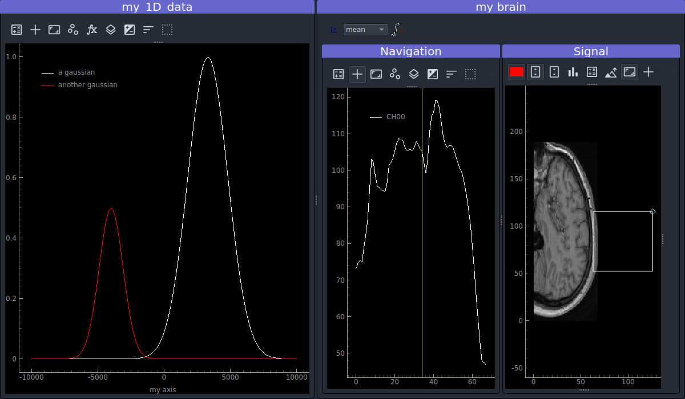
Task: Toggle the active crosshair button in Navigation toolbar
Action: click(357, 74)
